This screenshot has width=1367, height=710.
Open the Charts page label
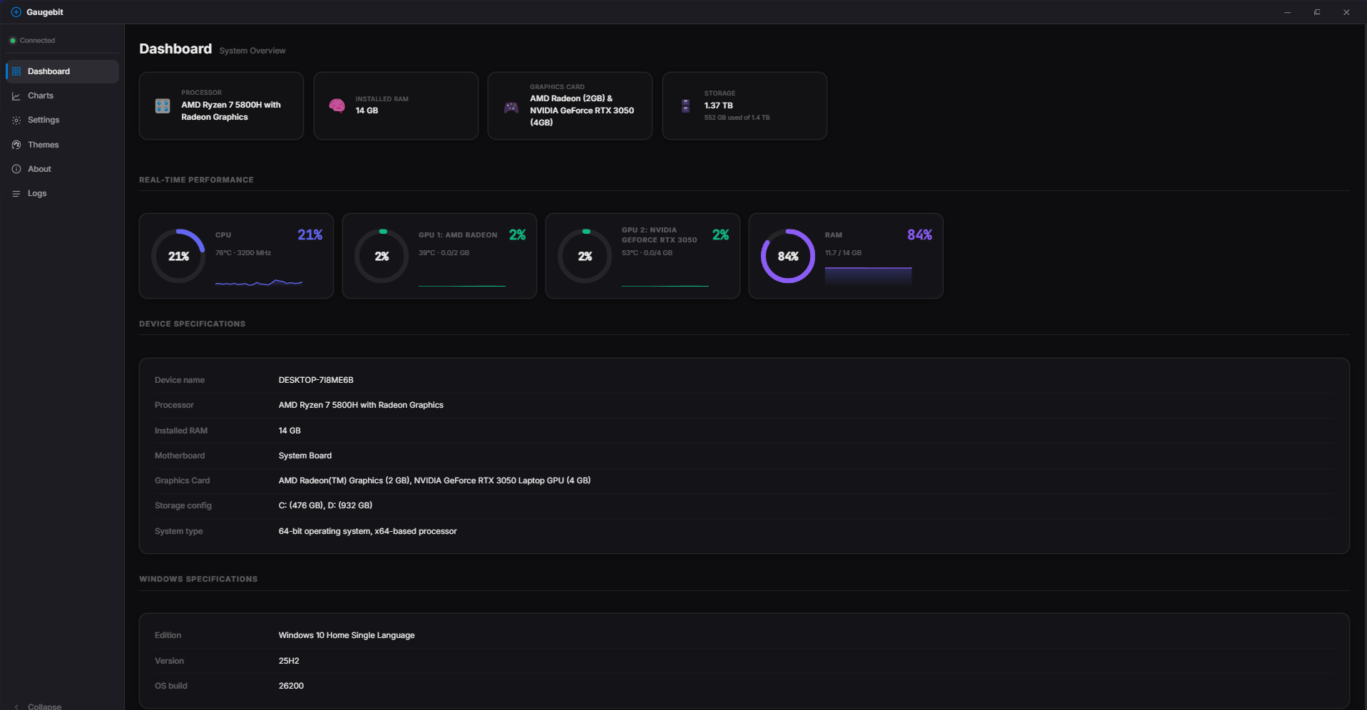[41, 96]
